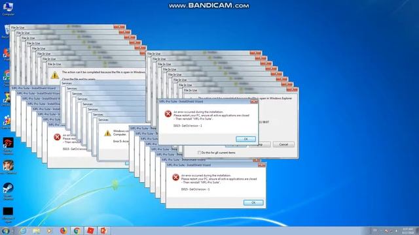Launch Internet Explorer from the taskbar
Viewport: 419px width, 235px height.
[23, 230]
